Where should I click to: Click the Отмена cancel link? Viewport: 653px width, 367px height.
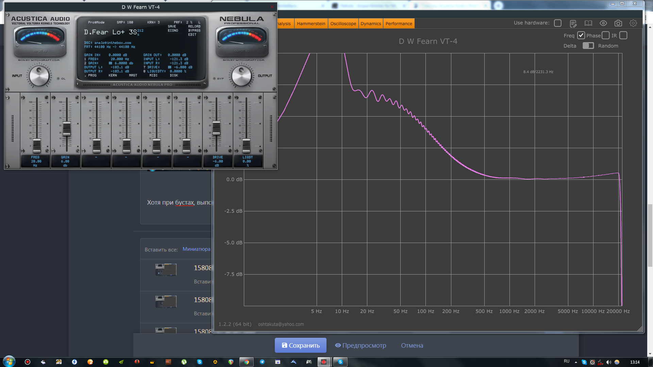point(412,345)
